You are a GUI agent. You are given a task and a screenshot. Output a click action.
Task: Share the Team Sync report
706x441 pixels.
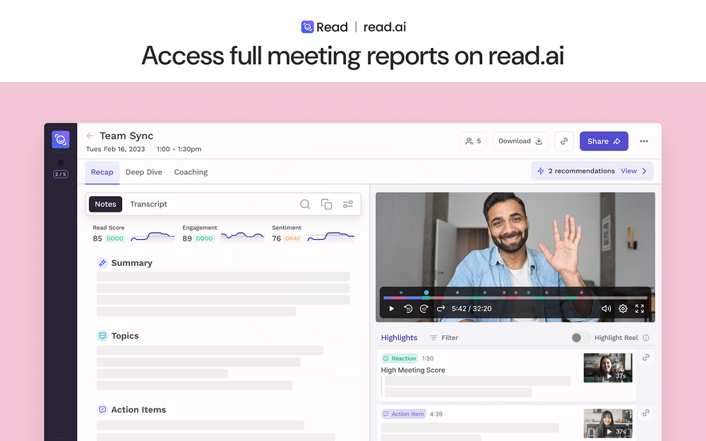click(x=604, y=141)
